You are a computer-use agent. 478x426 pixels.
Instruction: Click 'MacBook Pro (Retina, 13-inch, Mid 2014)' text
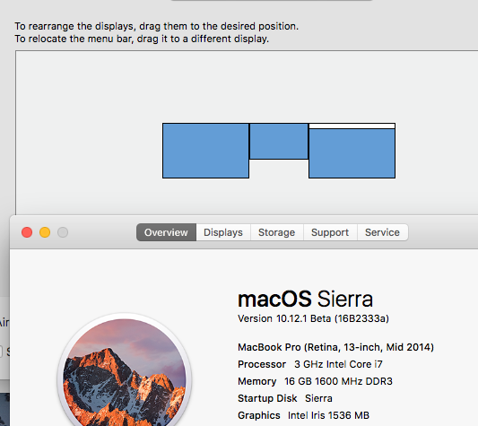point(335,347)
